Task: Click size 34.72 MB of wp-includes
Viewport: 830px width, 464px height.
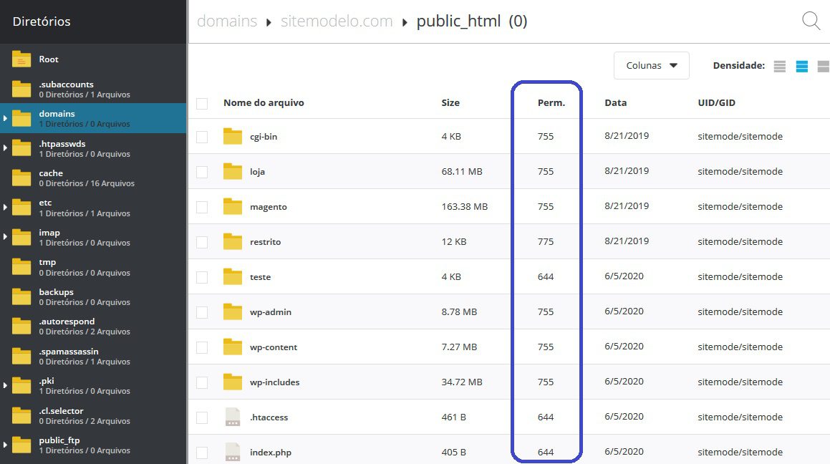Action: click(x=462, y=382)
